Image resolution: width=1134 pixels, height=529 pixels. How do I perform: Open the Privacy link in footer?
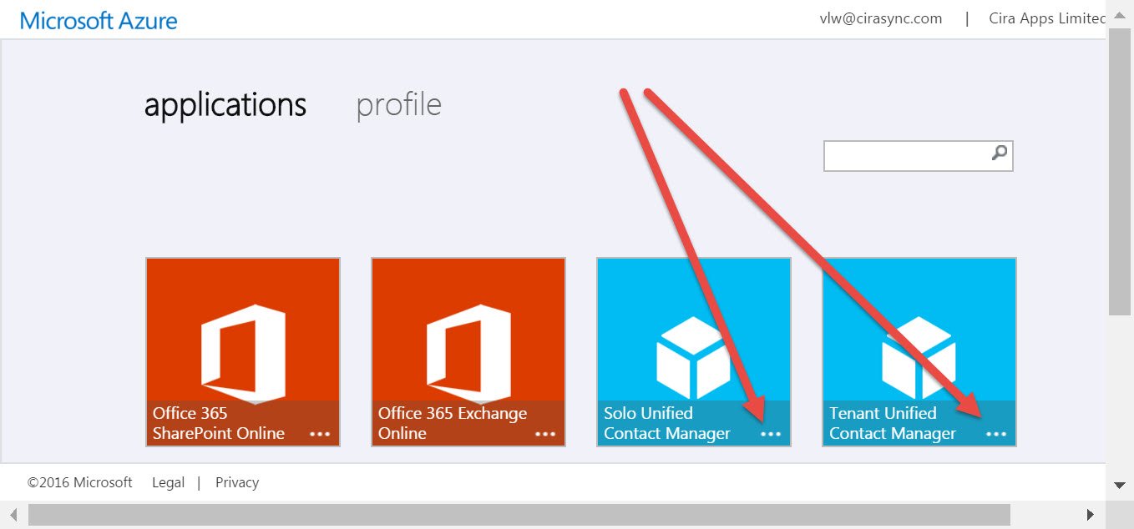coord(237,482)
